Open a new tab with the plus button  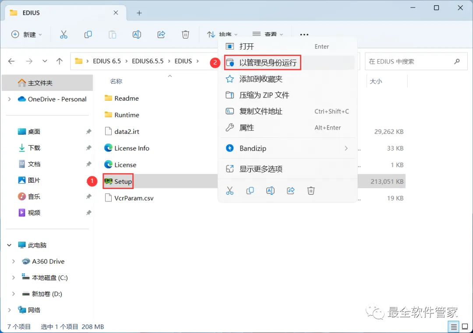(x=139, y=13)
